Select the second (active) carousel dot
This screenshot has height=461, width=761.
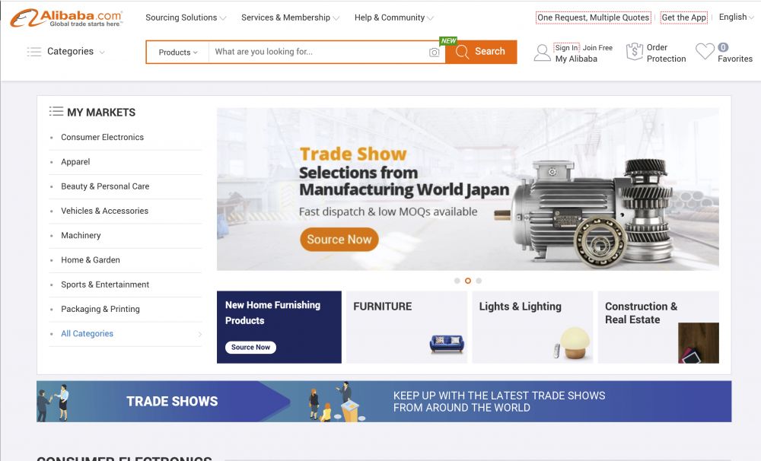click(x=468, y=281)
